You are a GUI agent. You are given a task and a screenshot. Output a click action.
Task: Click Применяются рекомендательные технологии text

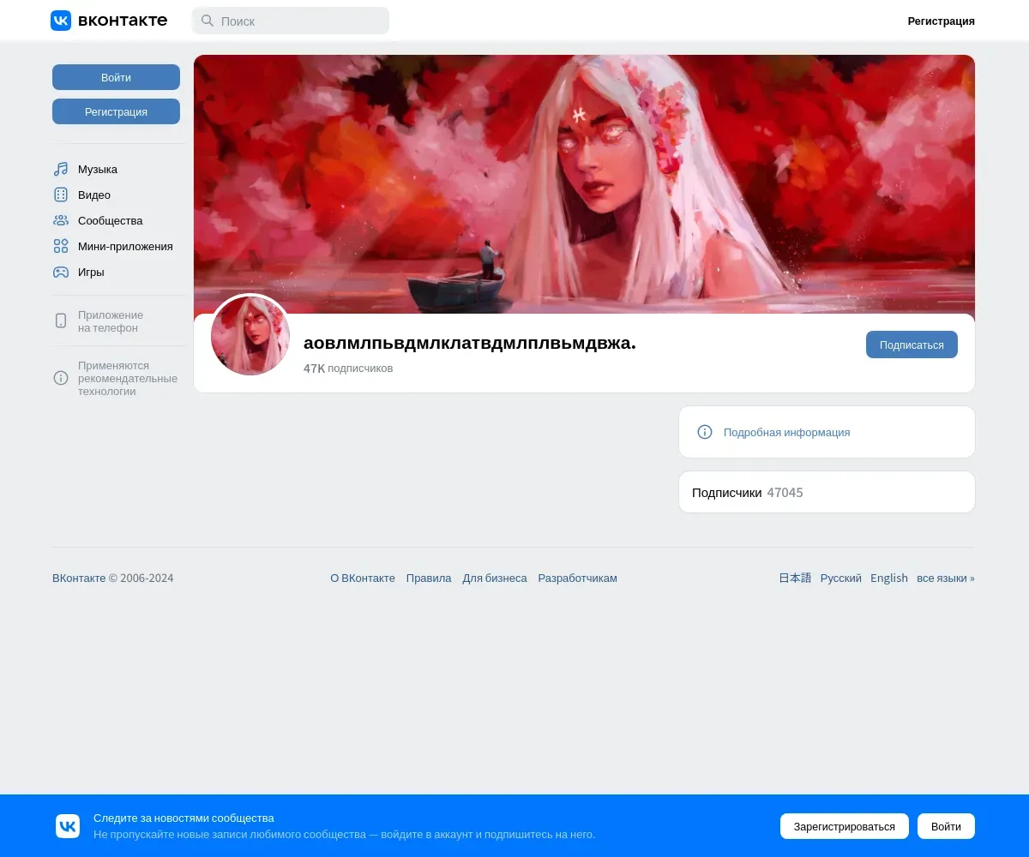(128, 378)
